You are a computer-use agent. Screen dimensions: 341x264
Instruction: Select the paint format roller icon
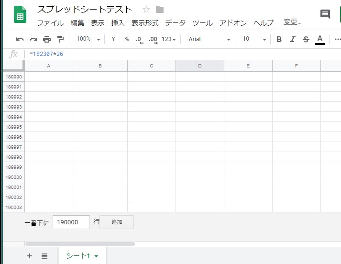pyautogui.click(x=60, y=39)
